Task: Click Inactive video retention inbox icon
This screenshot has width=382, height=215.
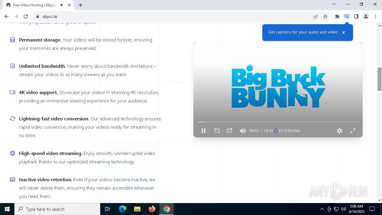Action: (13, 179)
